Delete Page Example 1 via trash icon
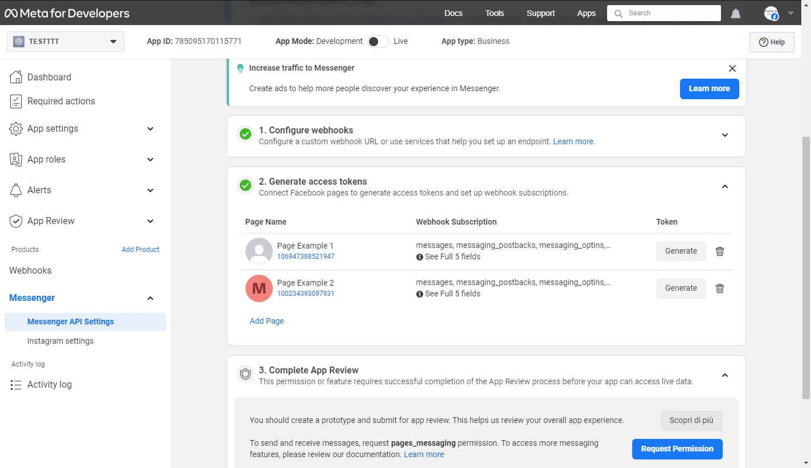 coord(720,251)
